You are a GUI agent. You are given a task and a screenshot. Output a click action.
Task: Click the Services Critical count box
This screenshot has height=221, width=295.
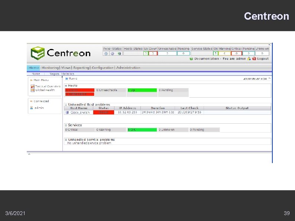click(x=237, y=53)
